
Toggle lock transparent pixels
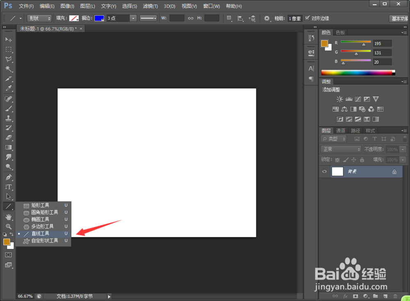tap(337, 160)
